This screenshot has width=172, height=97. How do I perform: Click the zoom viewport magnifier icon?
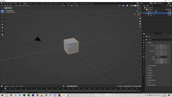coord(140,19)
